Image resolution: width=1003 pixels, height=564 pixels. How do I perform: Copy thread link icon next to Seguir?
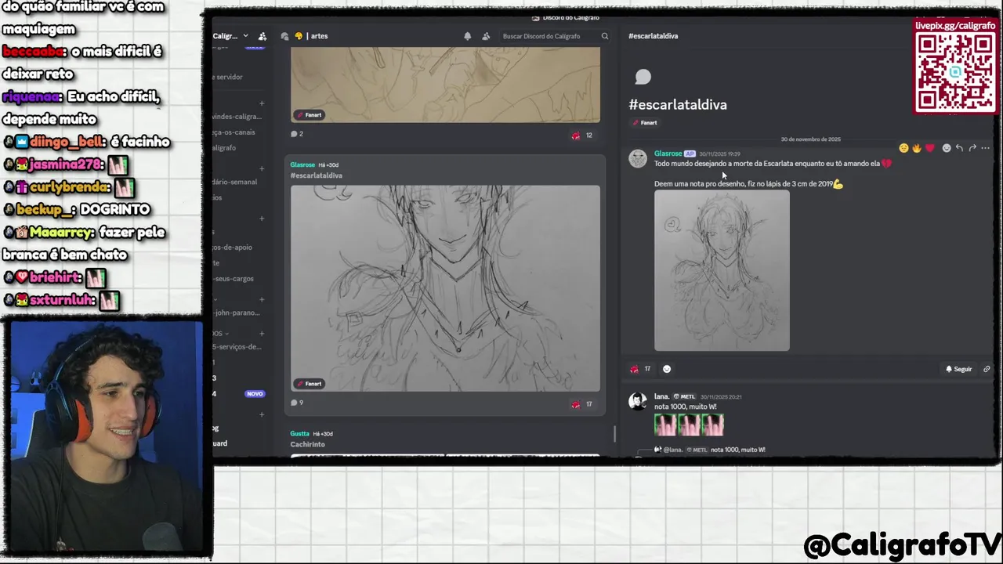987,369
